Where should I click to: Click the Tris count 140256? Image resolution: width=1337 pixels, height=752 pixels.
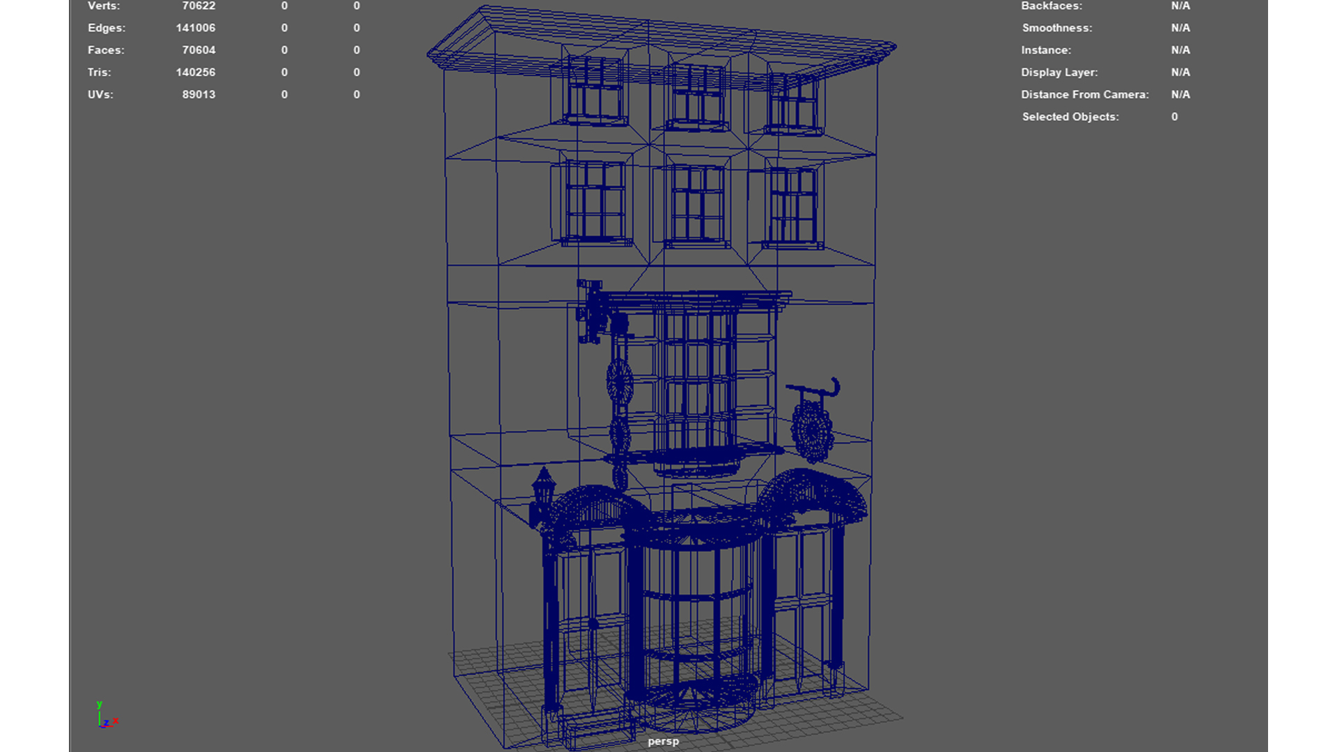tap(195, 72)
